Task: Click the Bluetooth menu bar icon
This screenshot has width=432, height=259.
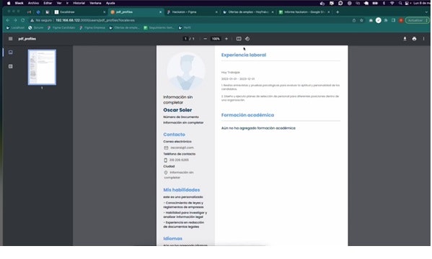Action: 384,4
